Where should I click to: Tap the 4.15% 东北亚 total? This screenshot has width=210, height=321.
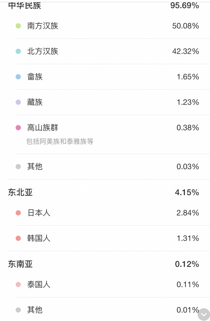[187, 192]
